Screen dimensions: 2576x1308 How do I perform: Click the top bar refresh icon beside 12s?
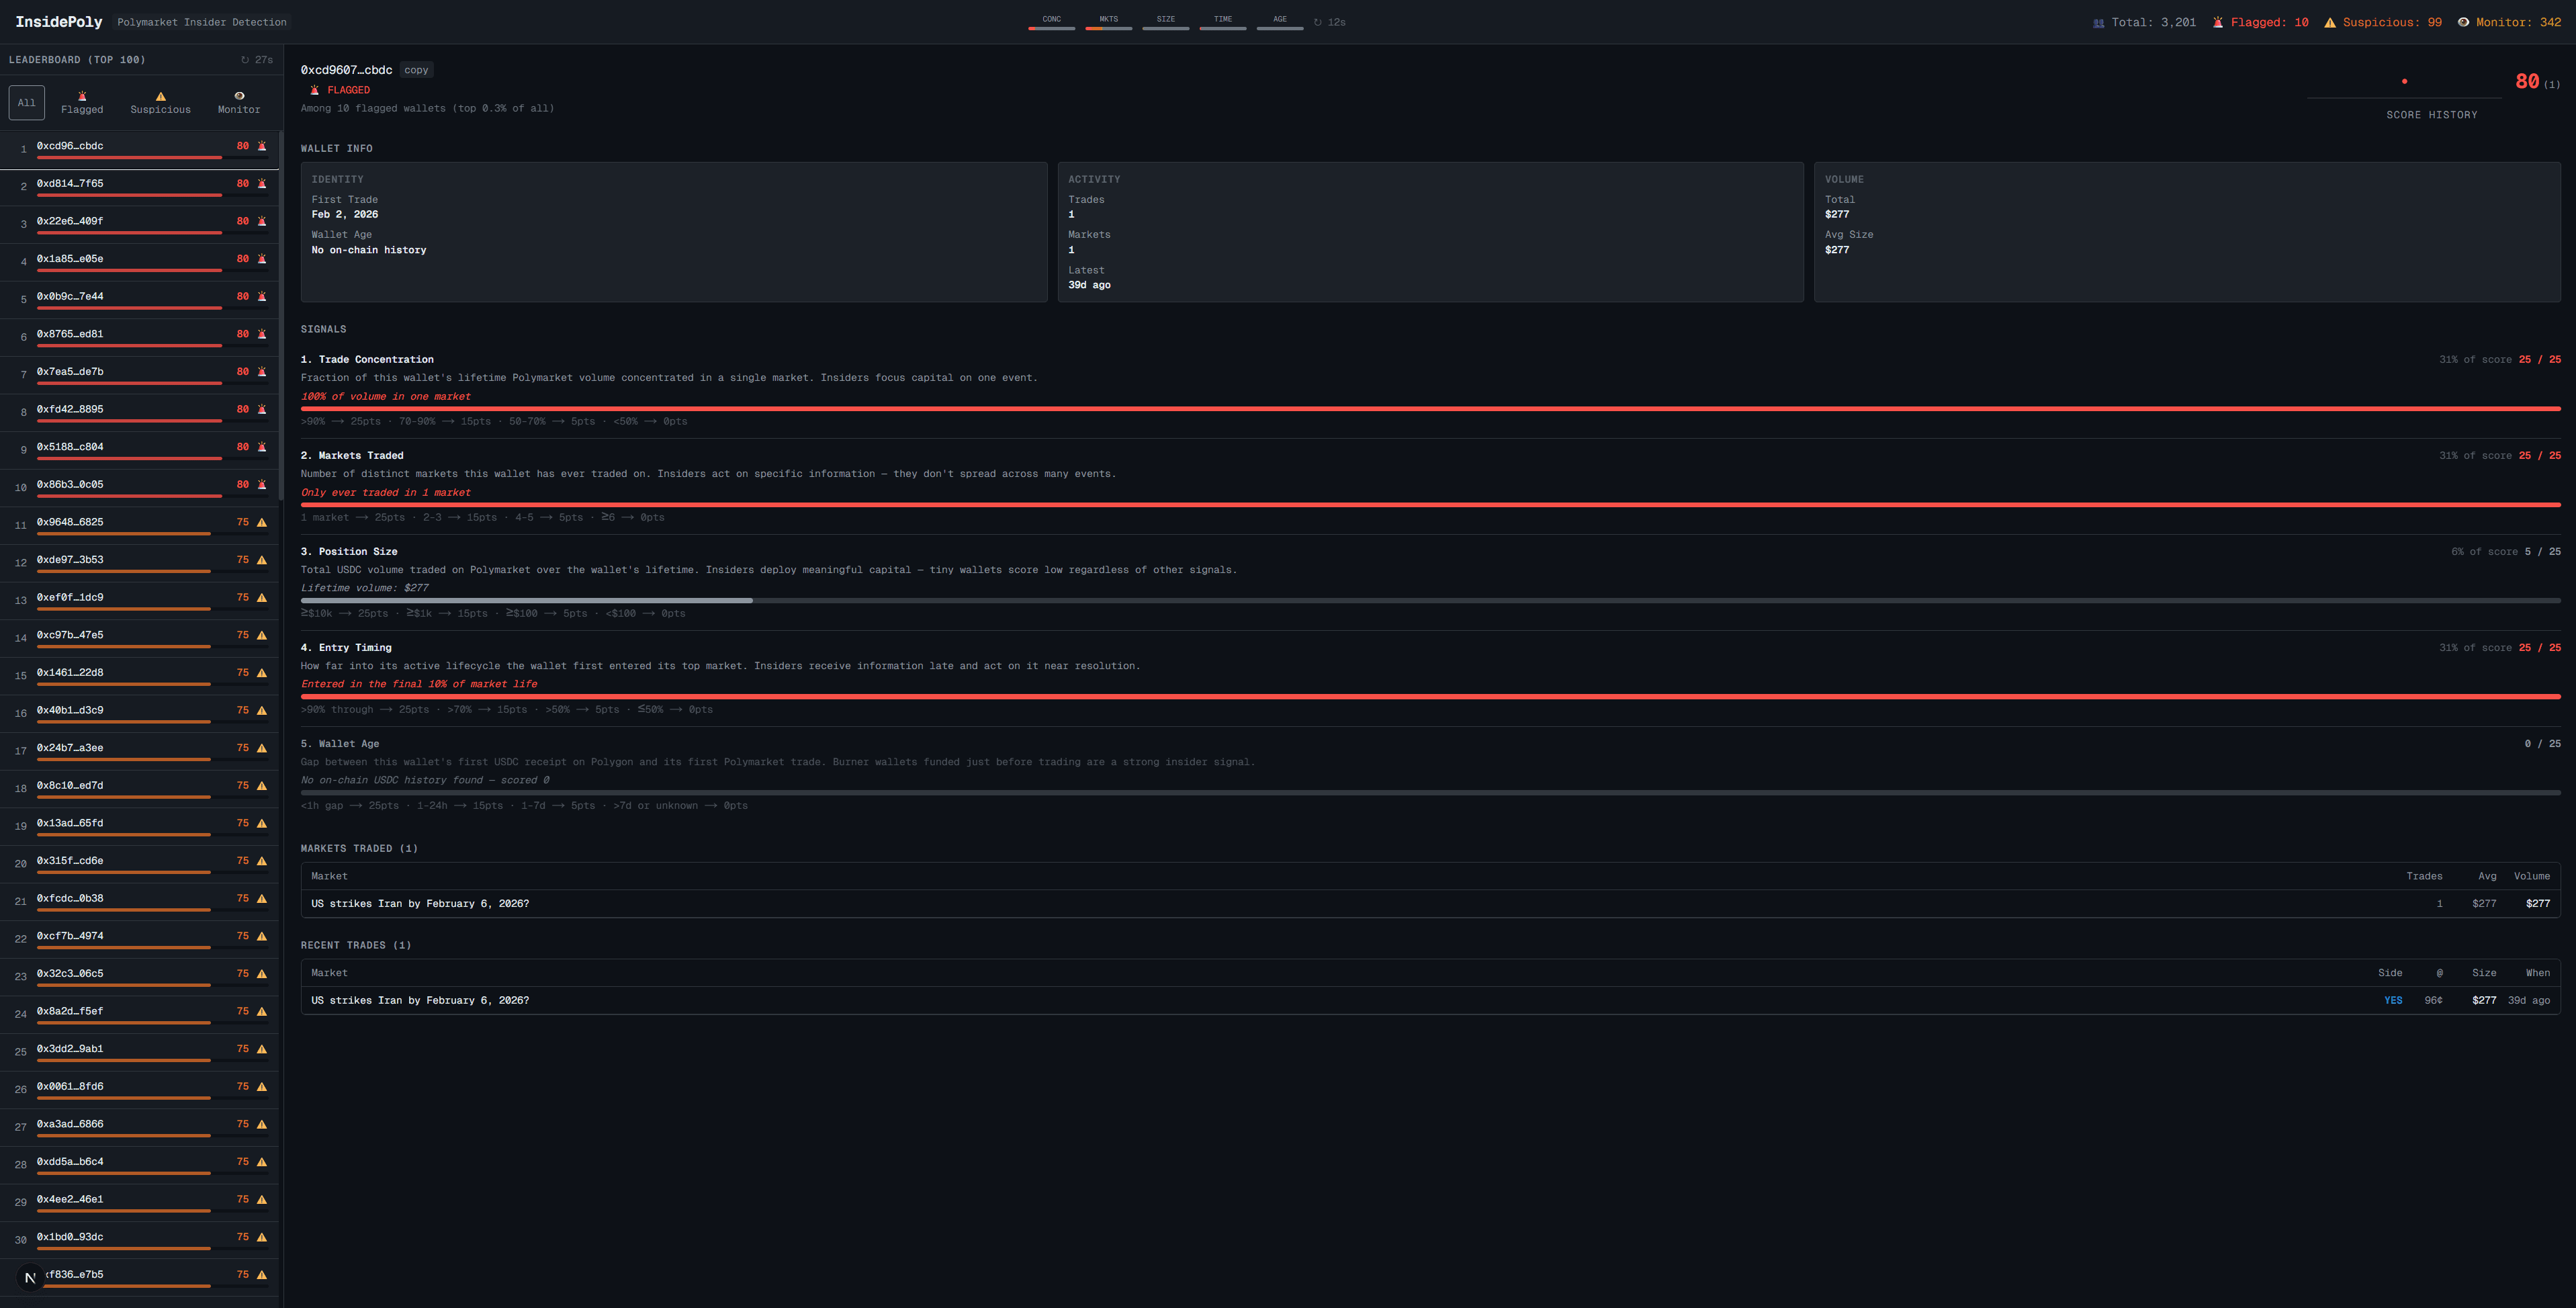point(1318,22)
